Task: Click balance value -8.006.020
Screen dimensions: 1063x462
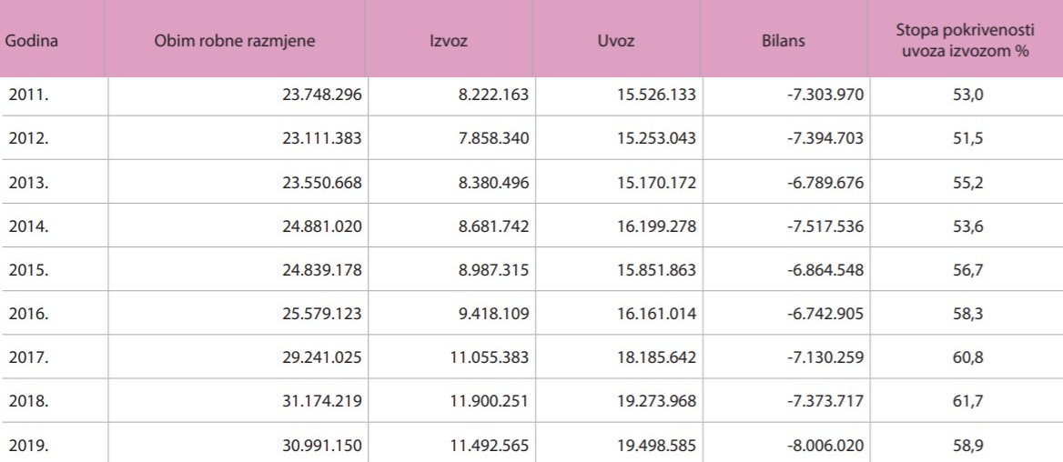Action: (825, 446)
